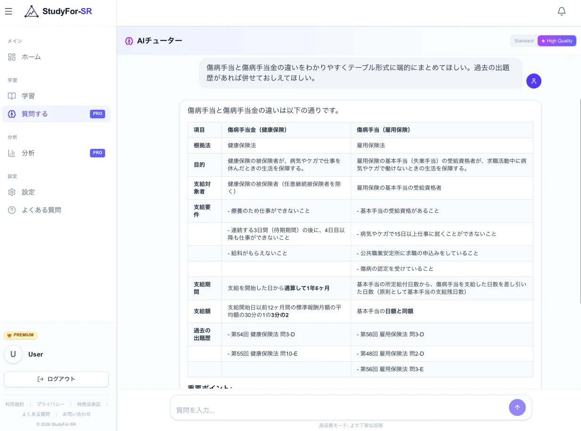581x431 pixels.
Task: Open the 特商法表記 footer link
Action: 89,404
